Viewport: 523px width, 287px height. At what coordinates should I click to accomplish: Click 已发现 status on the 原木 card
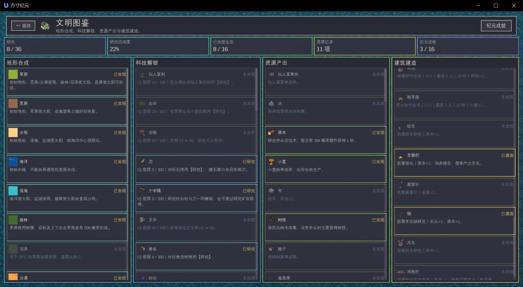[378, 132]
